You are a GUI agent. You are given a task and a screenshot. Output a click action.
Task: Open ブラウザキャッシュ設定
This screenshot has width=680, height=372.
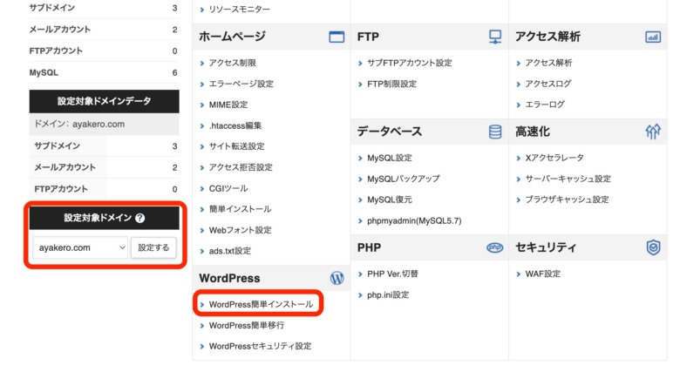567,200
